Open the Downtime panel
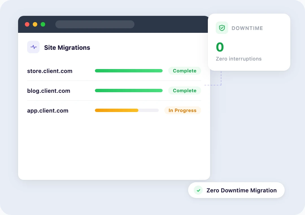305x215 pixels. (x=249, y=42)
